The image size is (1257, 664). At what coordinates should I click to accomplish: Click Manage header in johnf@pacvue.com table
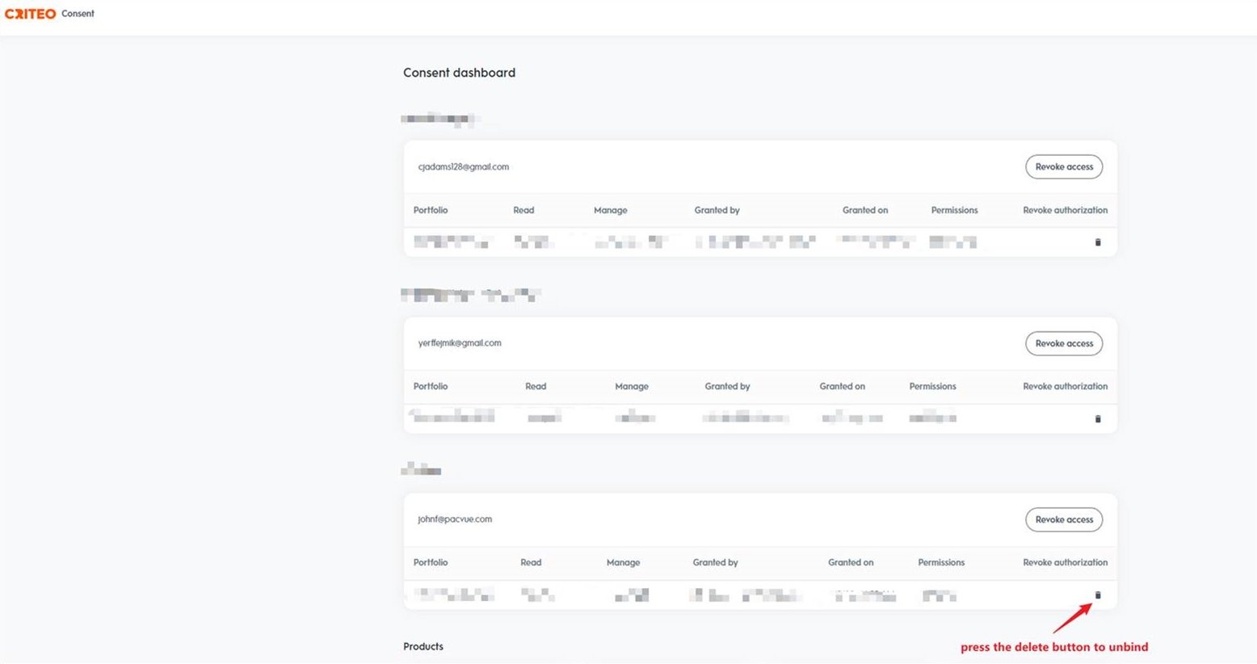coord(623,562)
